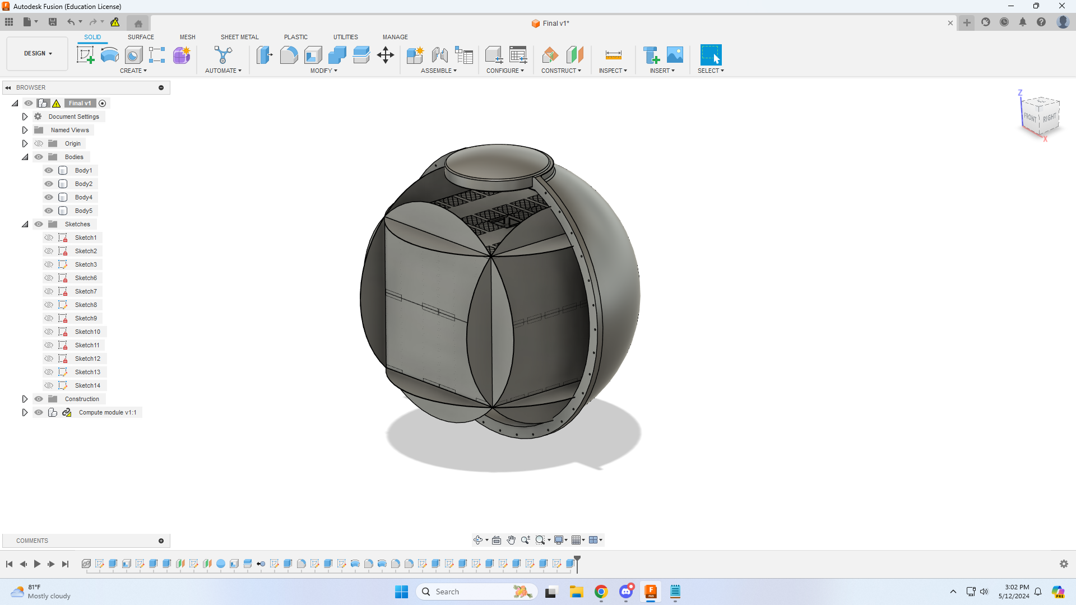Hide Body4 visibility eye
Viewport: 1076px width, 605px height.
click(x=49, y=197)
